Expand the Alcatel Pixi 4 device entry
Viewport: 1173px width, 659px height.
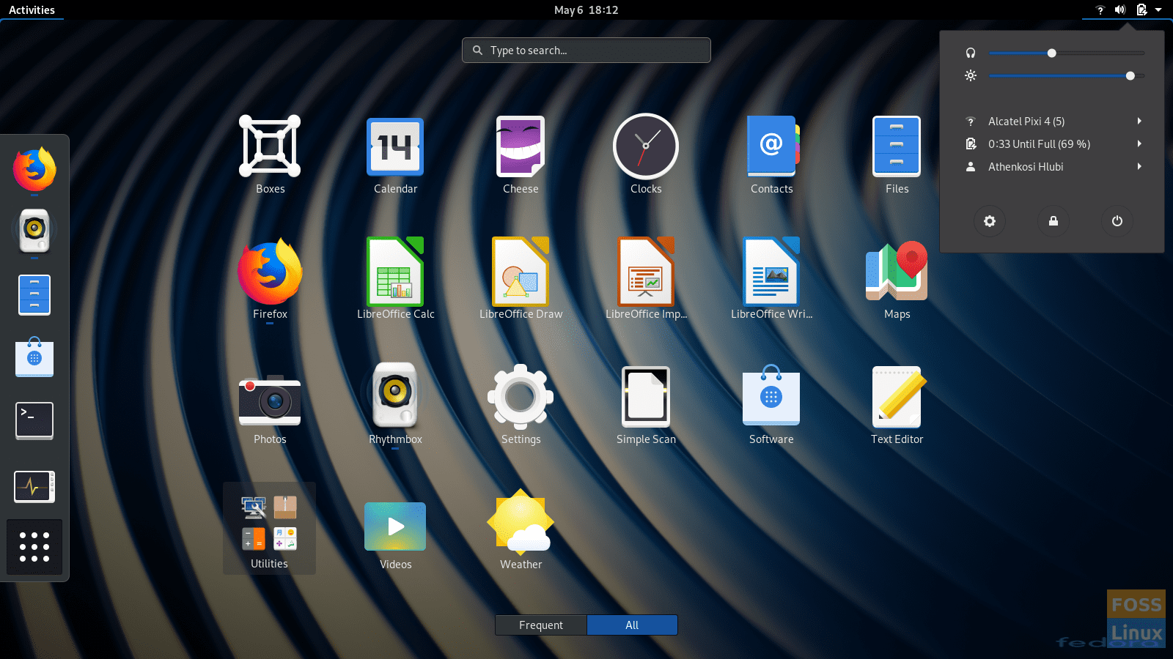click(x=1139, y=121)
